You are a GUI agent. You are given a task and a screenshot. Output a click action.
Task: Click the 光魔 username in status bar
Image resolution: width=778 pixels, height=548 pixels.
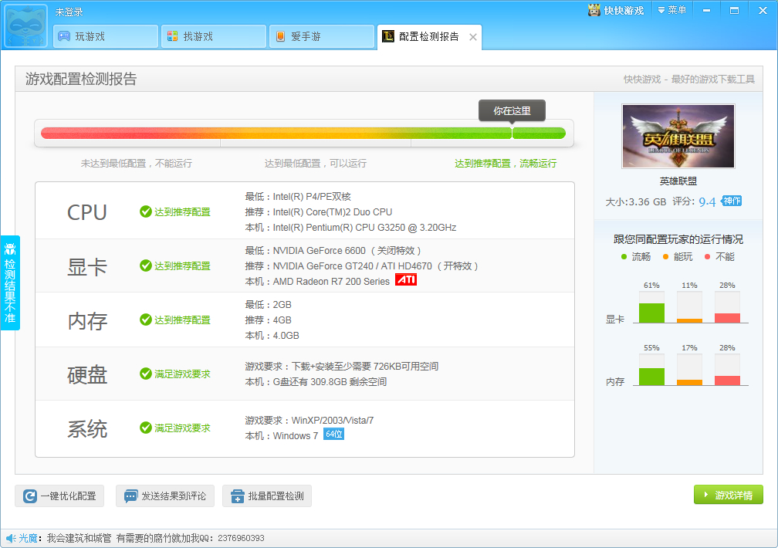28,538
